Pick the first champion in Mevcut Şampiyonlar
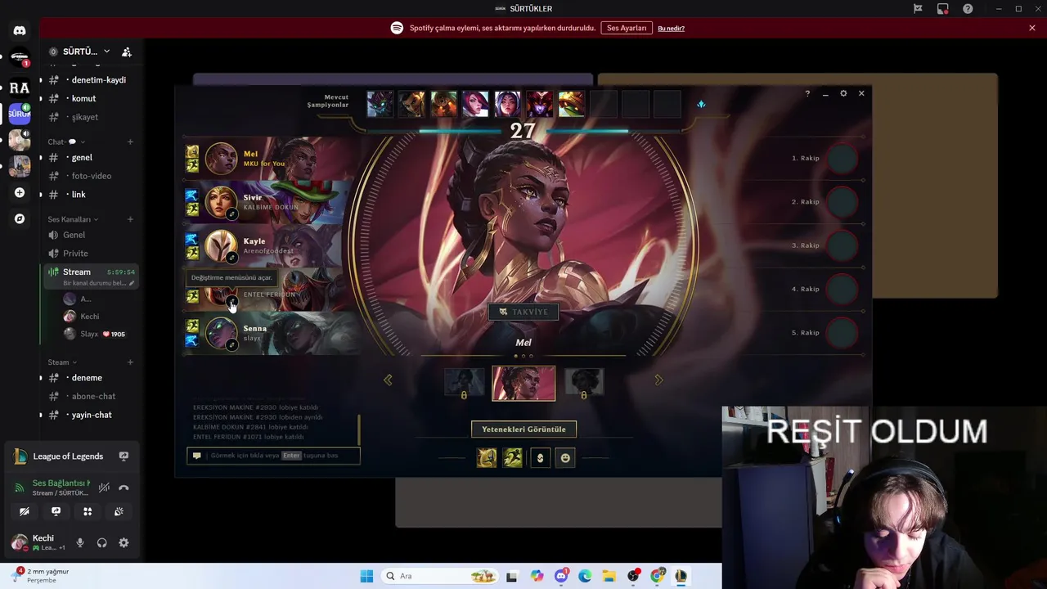Screen dimensions: 1047x589 point(380,104)
